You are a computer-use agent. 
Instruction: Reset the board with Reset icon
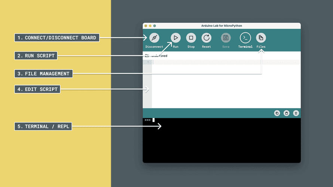click(x=207, y=38)
